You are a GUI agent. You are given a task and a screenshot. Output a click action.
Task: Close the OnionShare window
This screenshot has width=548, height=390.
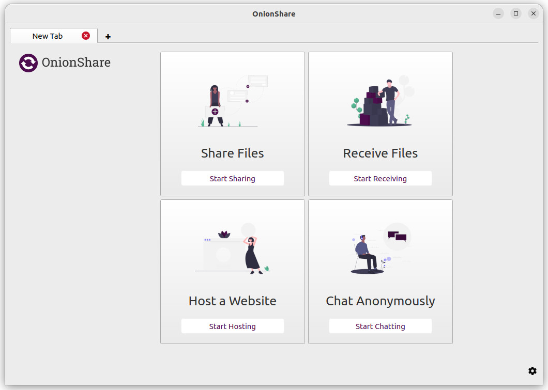(534, 14)
